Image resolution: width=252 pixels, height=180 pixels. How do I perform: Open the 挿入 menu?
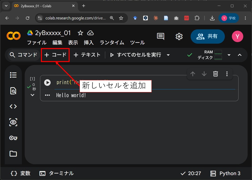click(89, 42)
